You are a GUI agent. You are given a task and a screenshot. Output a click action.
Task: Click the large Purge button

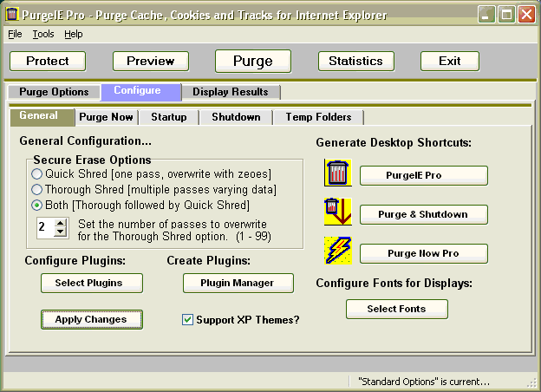click(x=253, y=61)
